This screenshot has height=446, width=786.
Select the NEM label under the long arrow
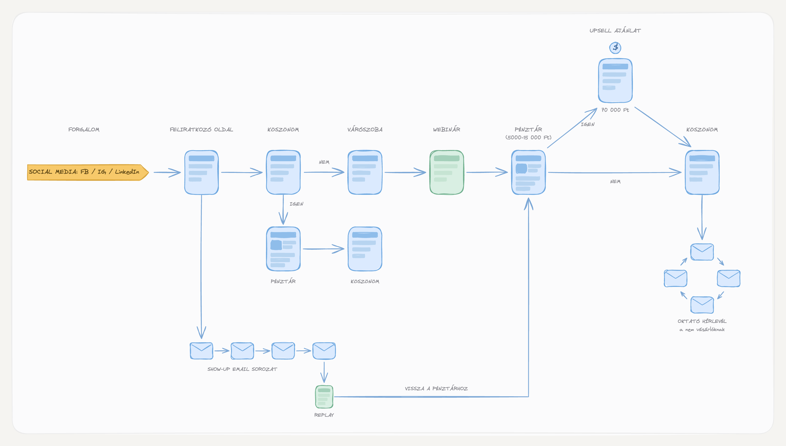pyautogui.click(x=615, y=182)
